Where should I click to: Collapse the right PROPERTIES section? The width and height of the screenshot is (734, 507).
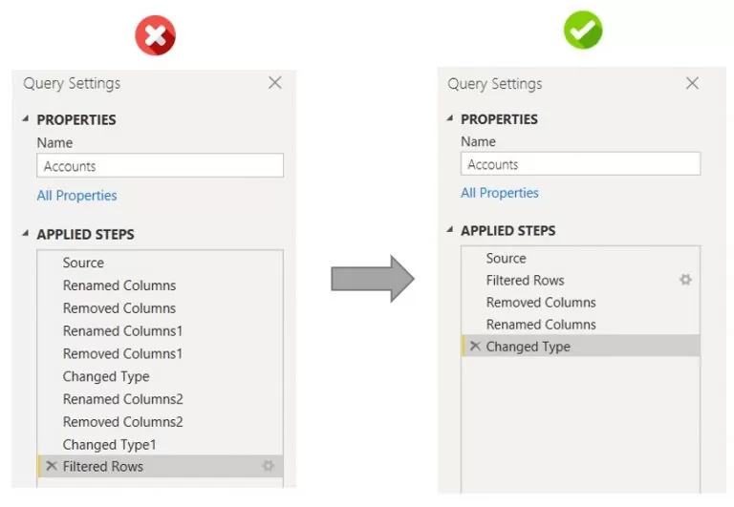tap(449, 119)
